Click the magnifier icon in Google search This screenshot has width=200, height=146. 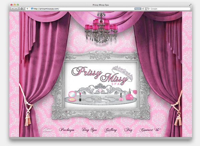click(149, 9)
